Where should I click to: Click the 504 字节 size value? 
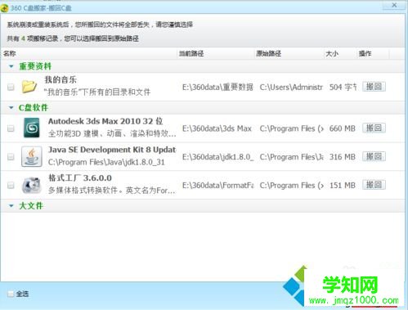[x=343, y=88]
